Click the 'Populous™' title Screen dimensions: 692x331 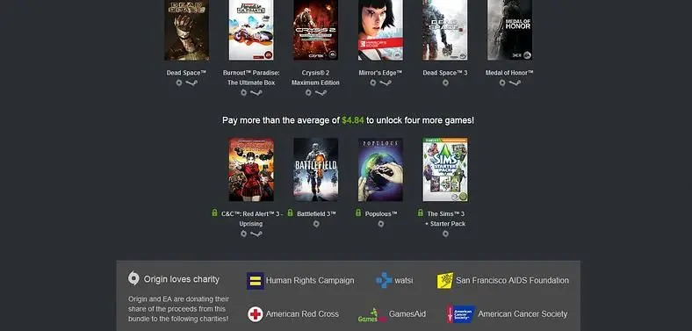tap(381, 213)
